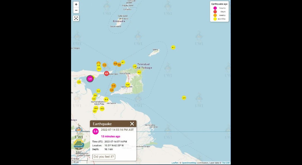This screenshot has height=165, width=302.
Task: Visit the OpenStreetMap contributors link
Action: pyautogui.click(x=189, y=162)
